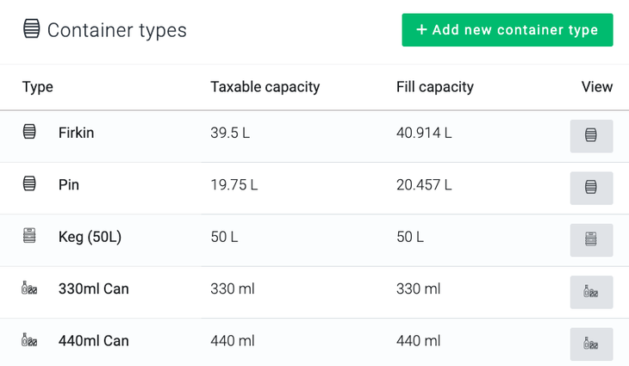Open the 330ml Can view button
The width and height of the screenshot is (629, 366).
[x=591, y=292]
